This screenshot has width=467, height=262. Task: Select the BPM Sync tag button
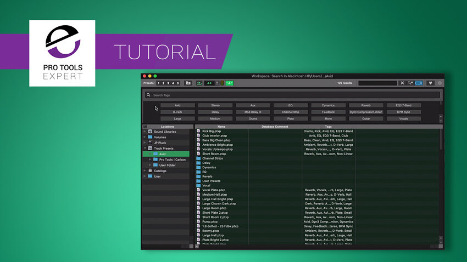click(404, 112)
